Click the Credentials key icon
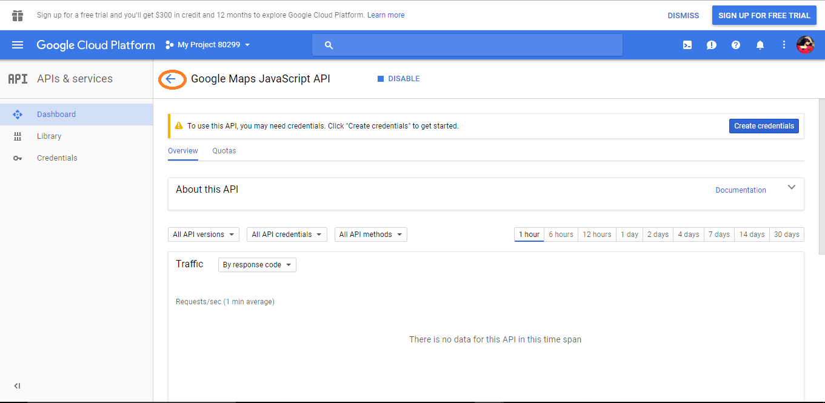This screenshot has height=403, width=825. coord(18,158)
